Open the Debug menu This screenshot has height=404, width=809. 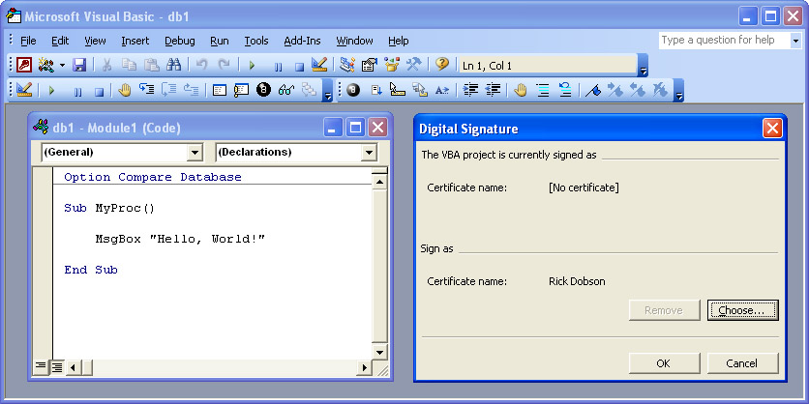pos(179,41)
